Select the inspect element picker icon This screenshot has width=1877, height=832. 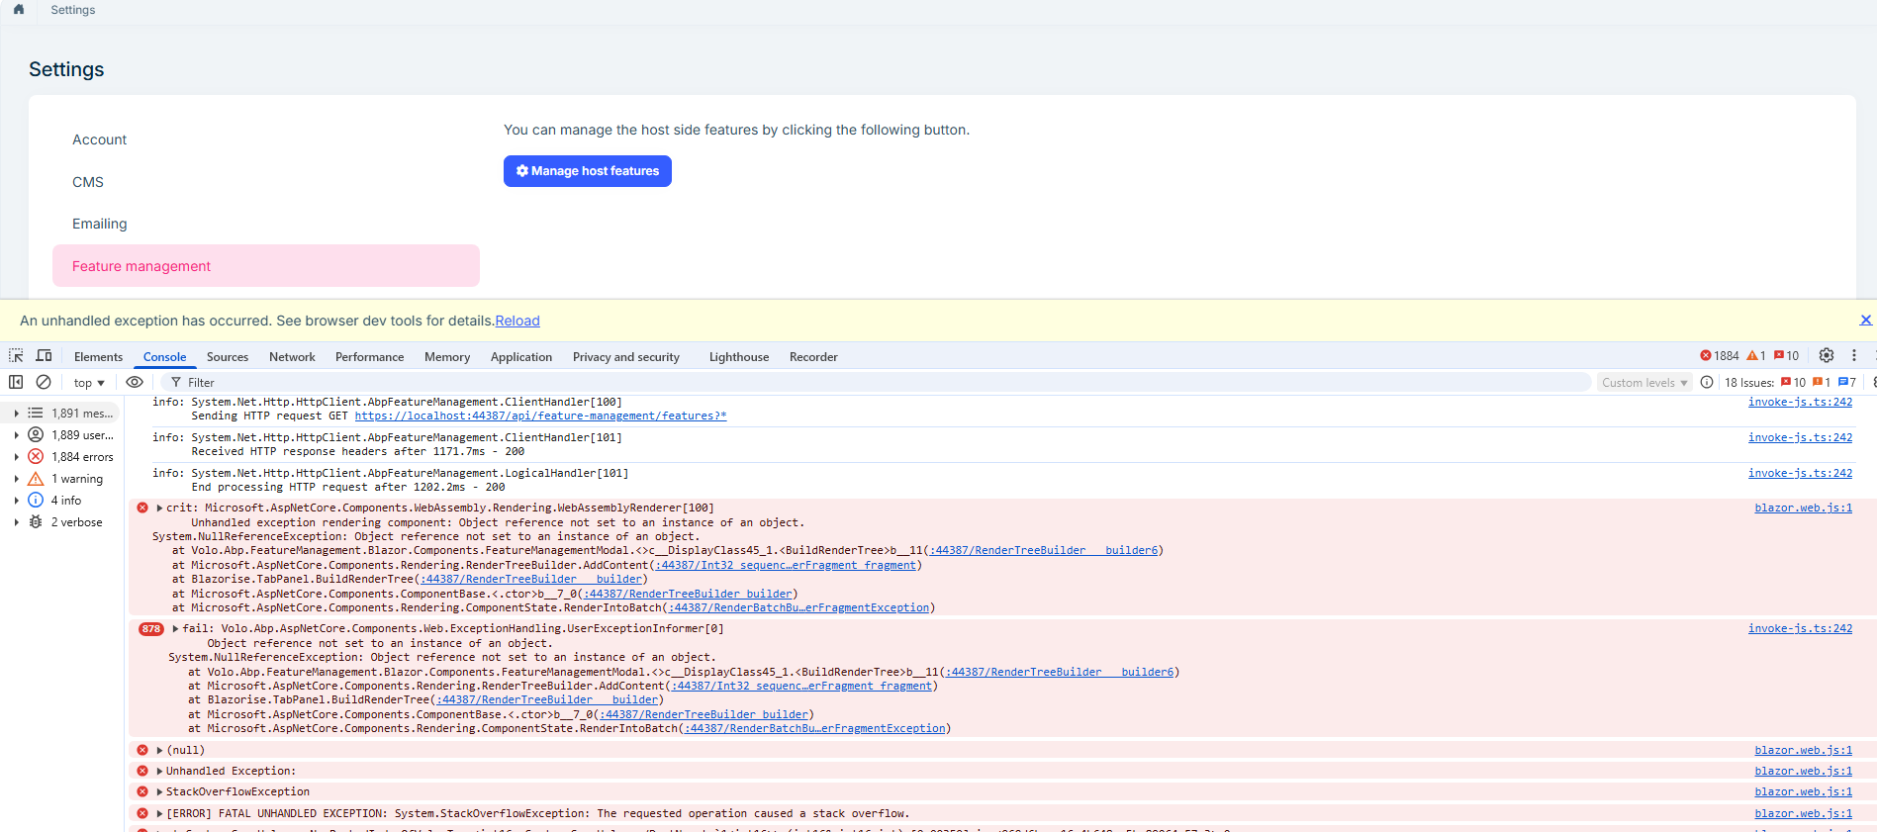click(x=16, y=356)
